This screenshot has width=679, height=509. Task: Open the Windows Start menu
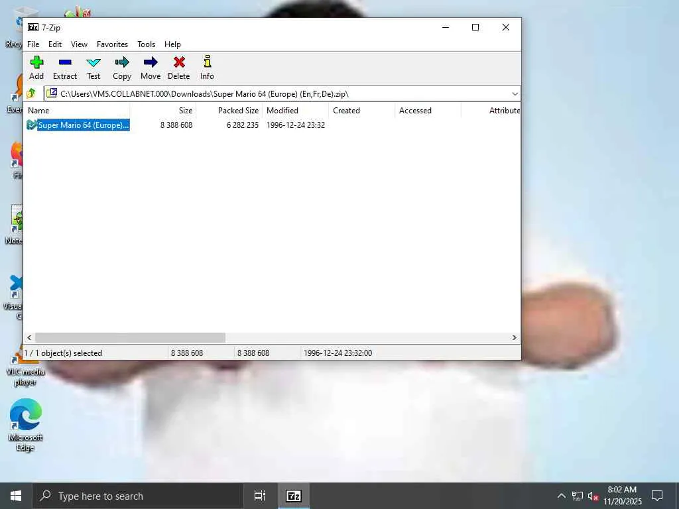pos(16,496)
